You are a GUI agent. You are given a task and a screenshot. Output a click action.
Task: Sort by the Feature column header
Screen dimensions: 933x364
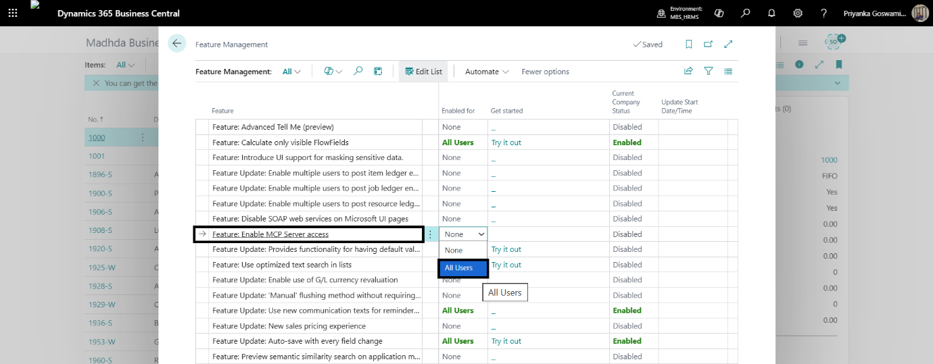[222, 111]
